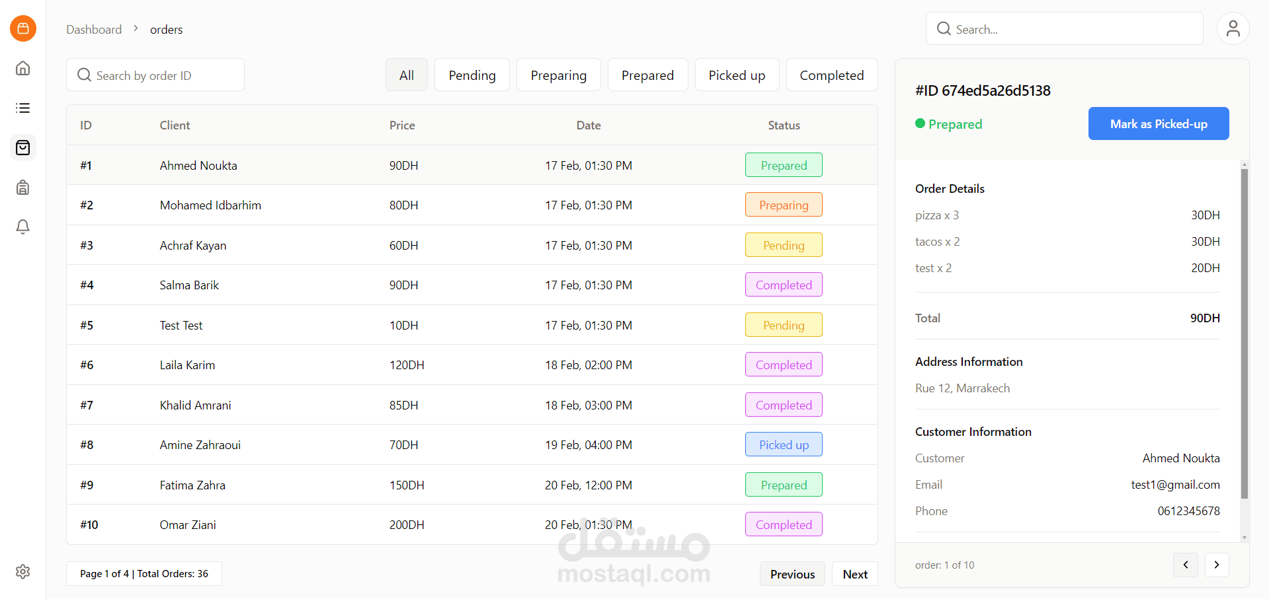Click the magnifier icon in top search
1269x599 pixels.
coord(944,28)
